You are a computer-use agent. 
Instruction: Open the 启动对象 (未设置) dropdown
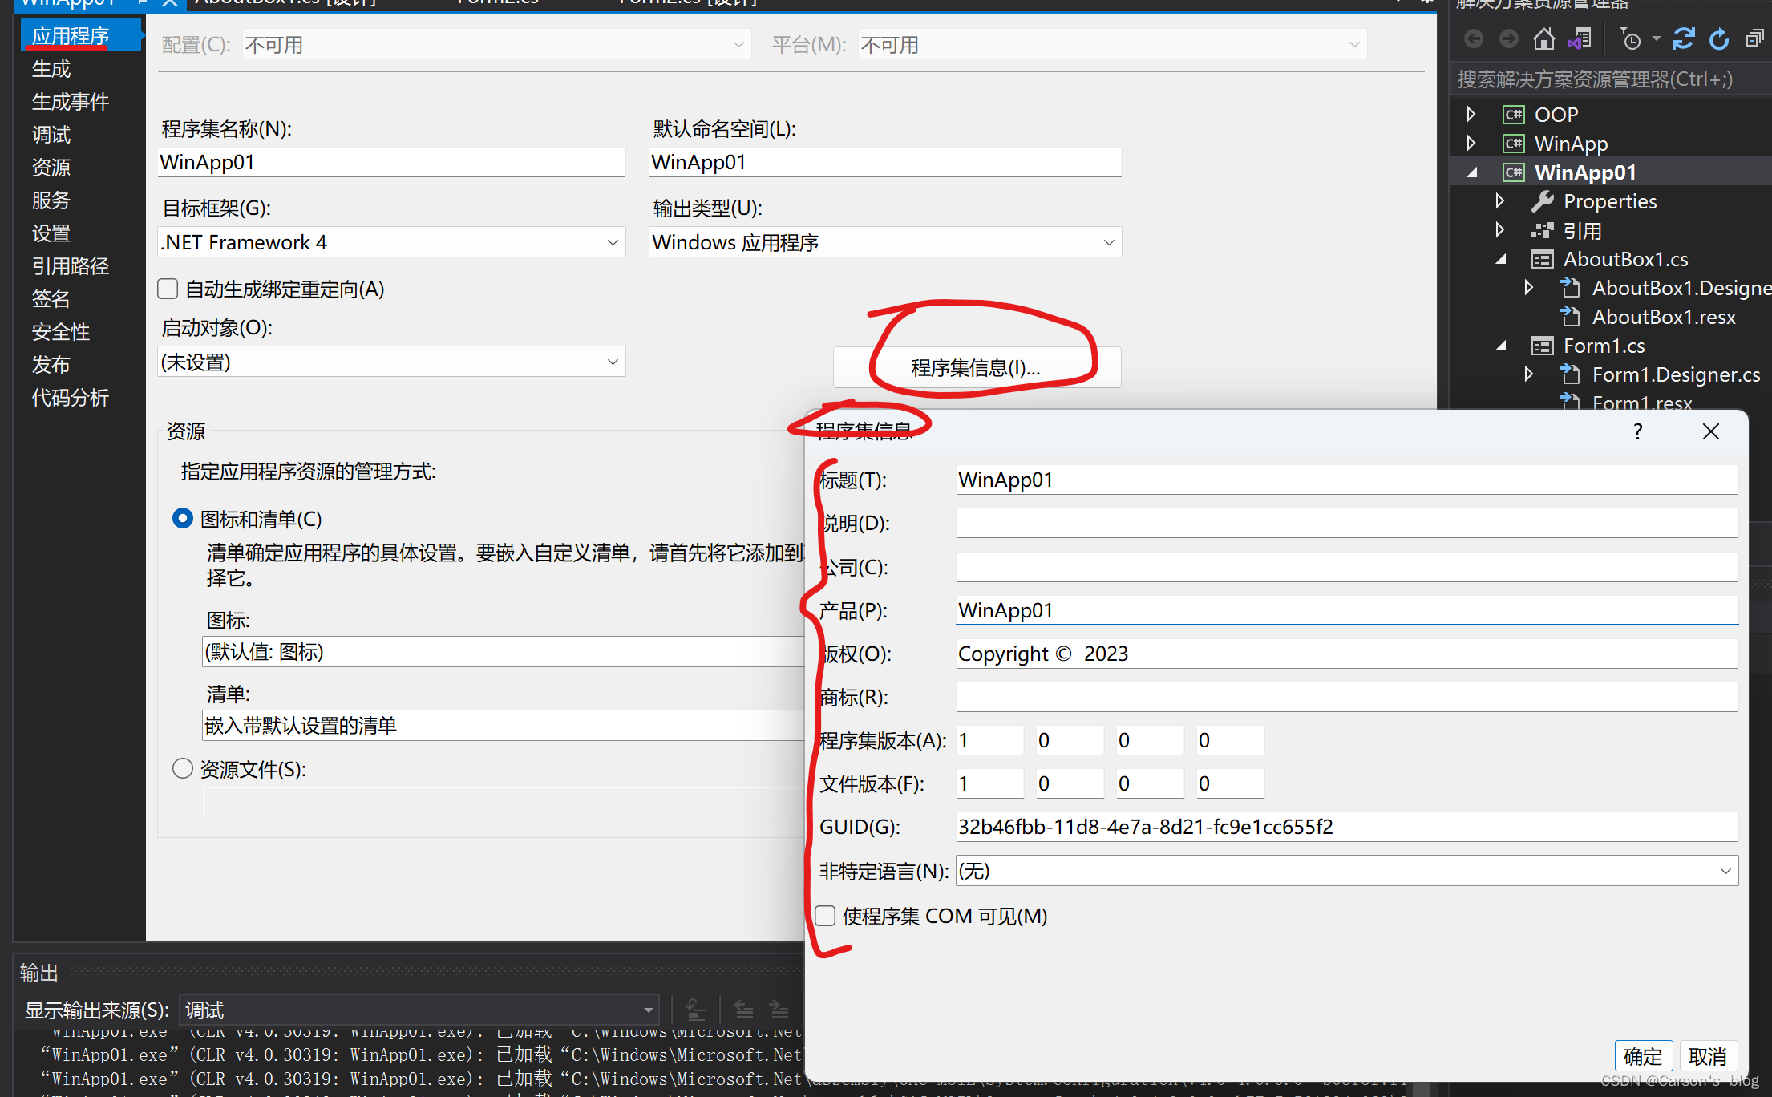pyautogui.click(x=391, y=362)
